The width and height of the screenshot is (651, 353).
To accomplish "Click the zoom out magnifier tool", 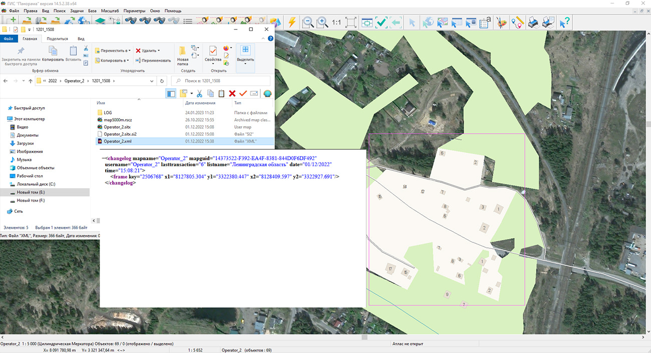I will pyautogui.click(x=308, y=22).
